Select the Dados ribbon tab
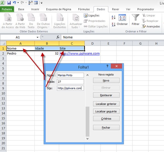Viewport: 164px width, 152px height. click(x=101, y=9)
